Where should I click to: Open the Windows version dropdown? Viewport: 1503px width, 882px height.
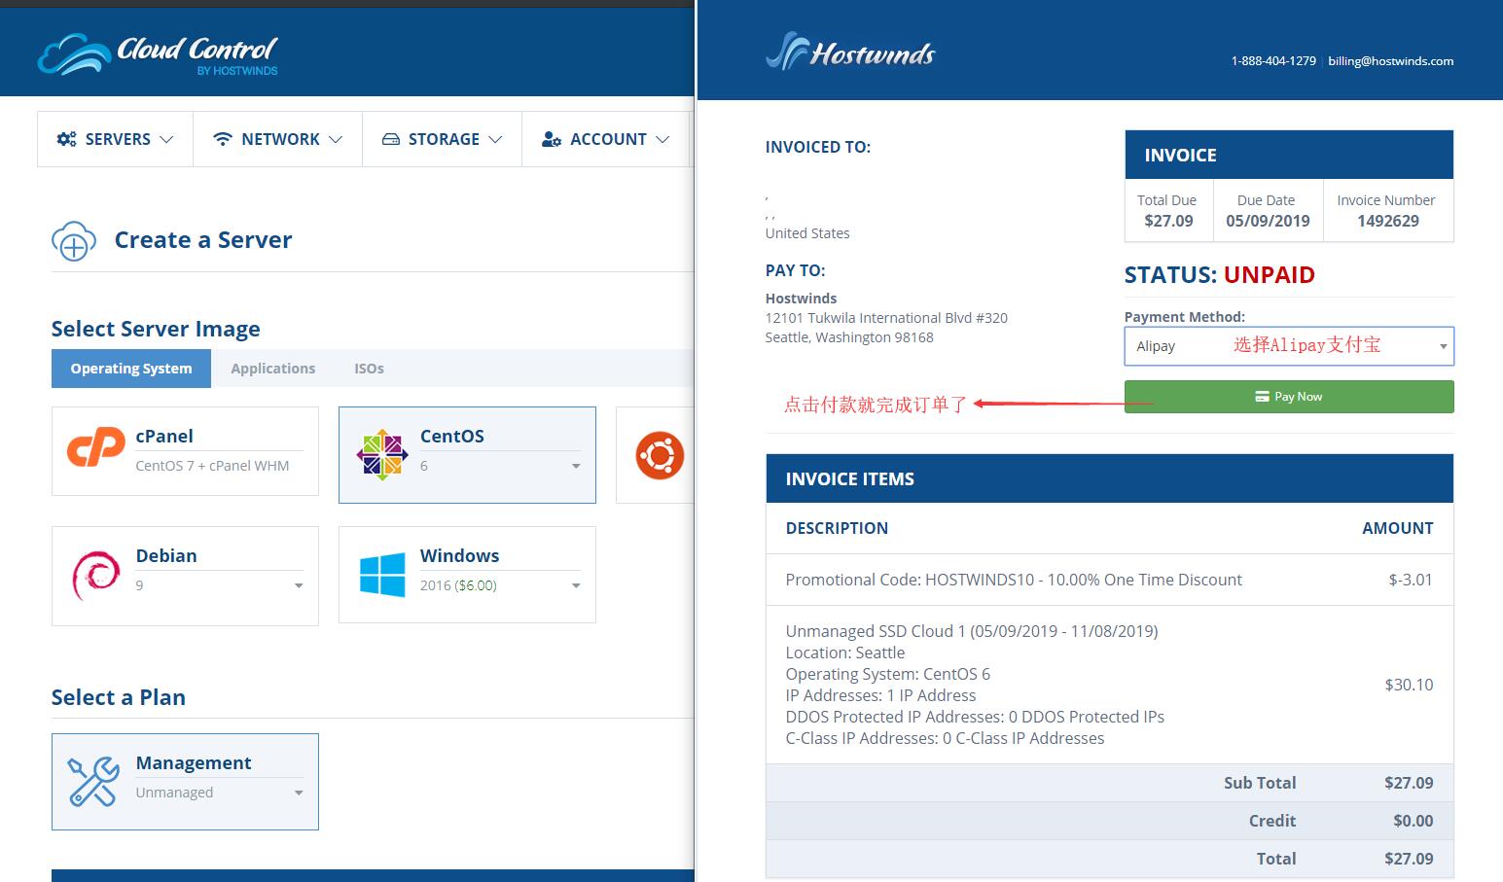click(500, 585)
